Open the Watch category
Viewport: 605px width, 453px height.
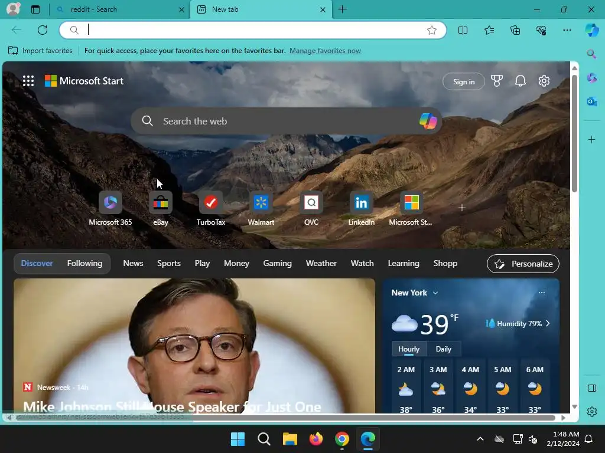[362, 264]
